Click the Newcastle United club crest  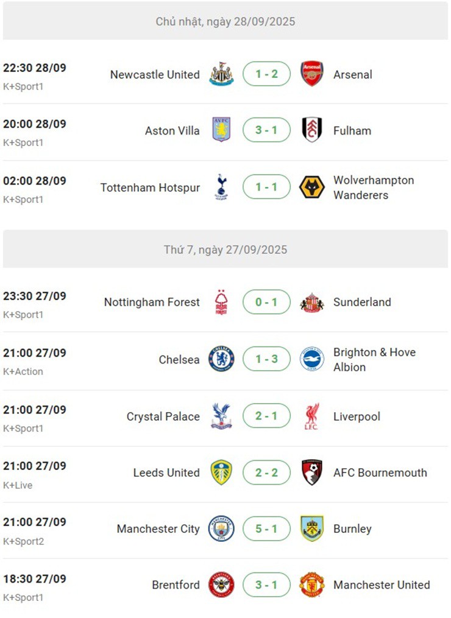tap(221, 74)
